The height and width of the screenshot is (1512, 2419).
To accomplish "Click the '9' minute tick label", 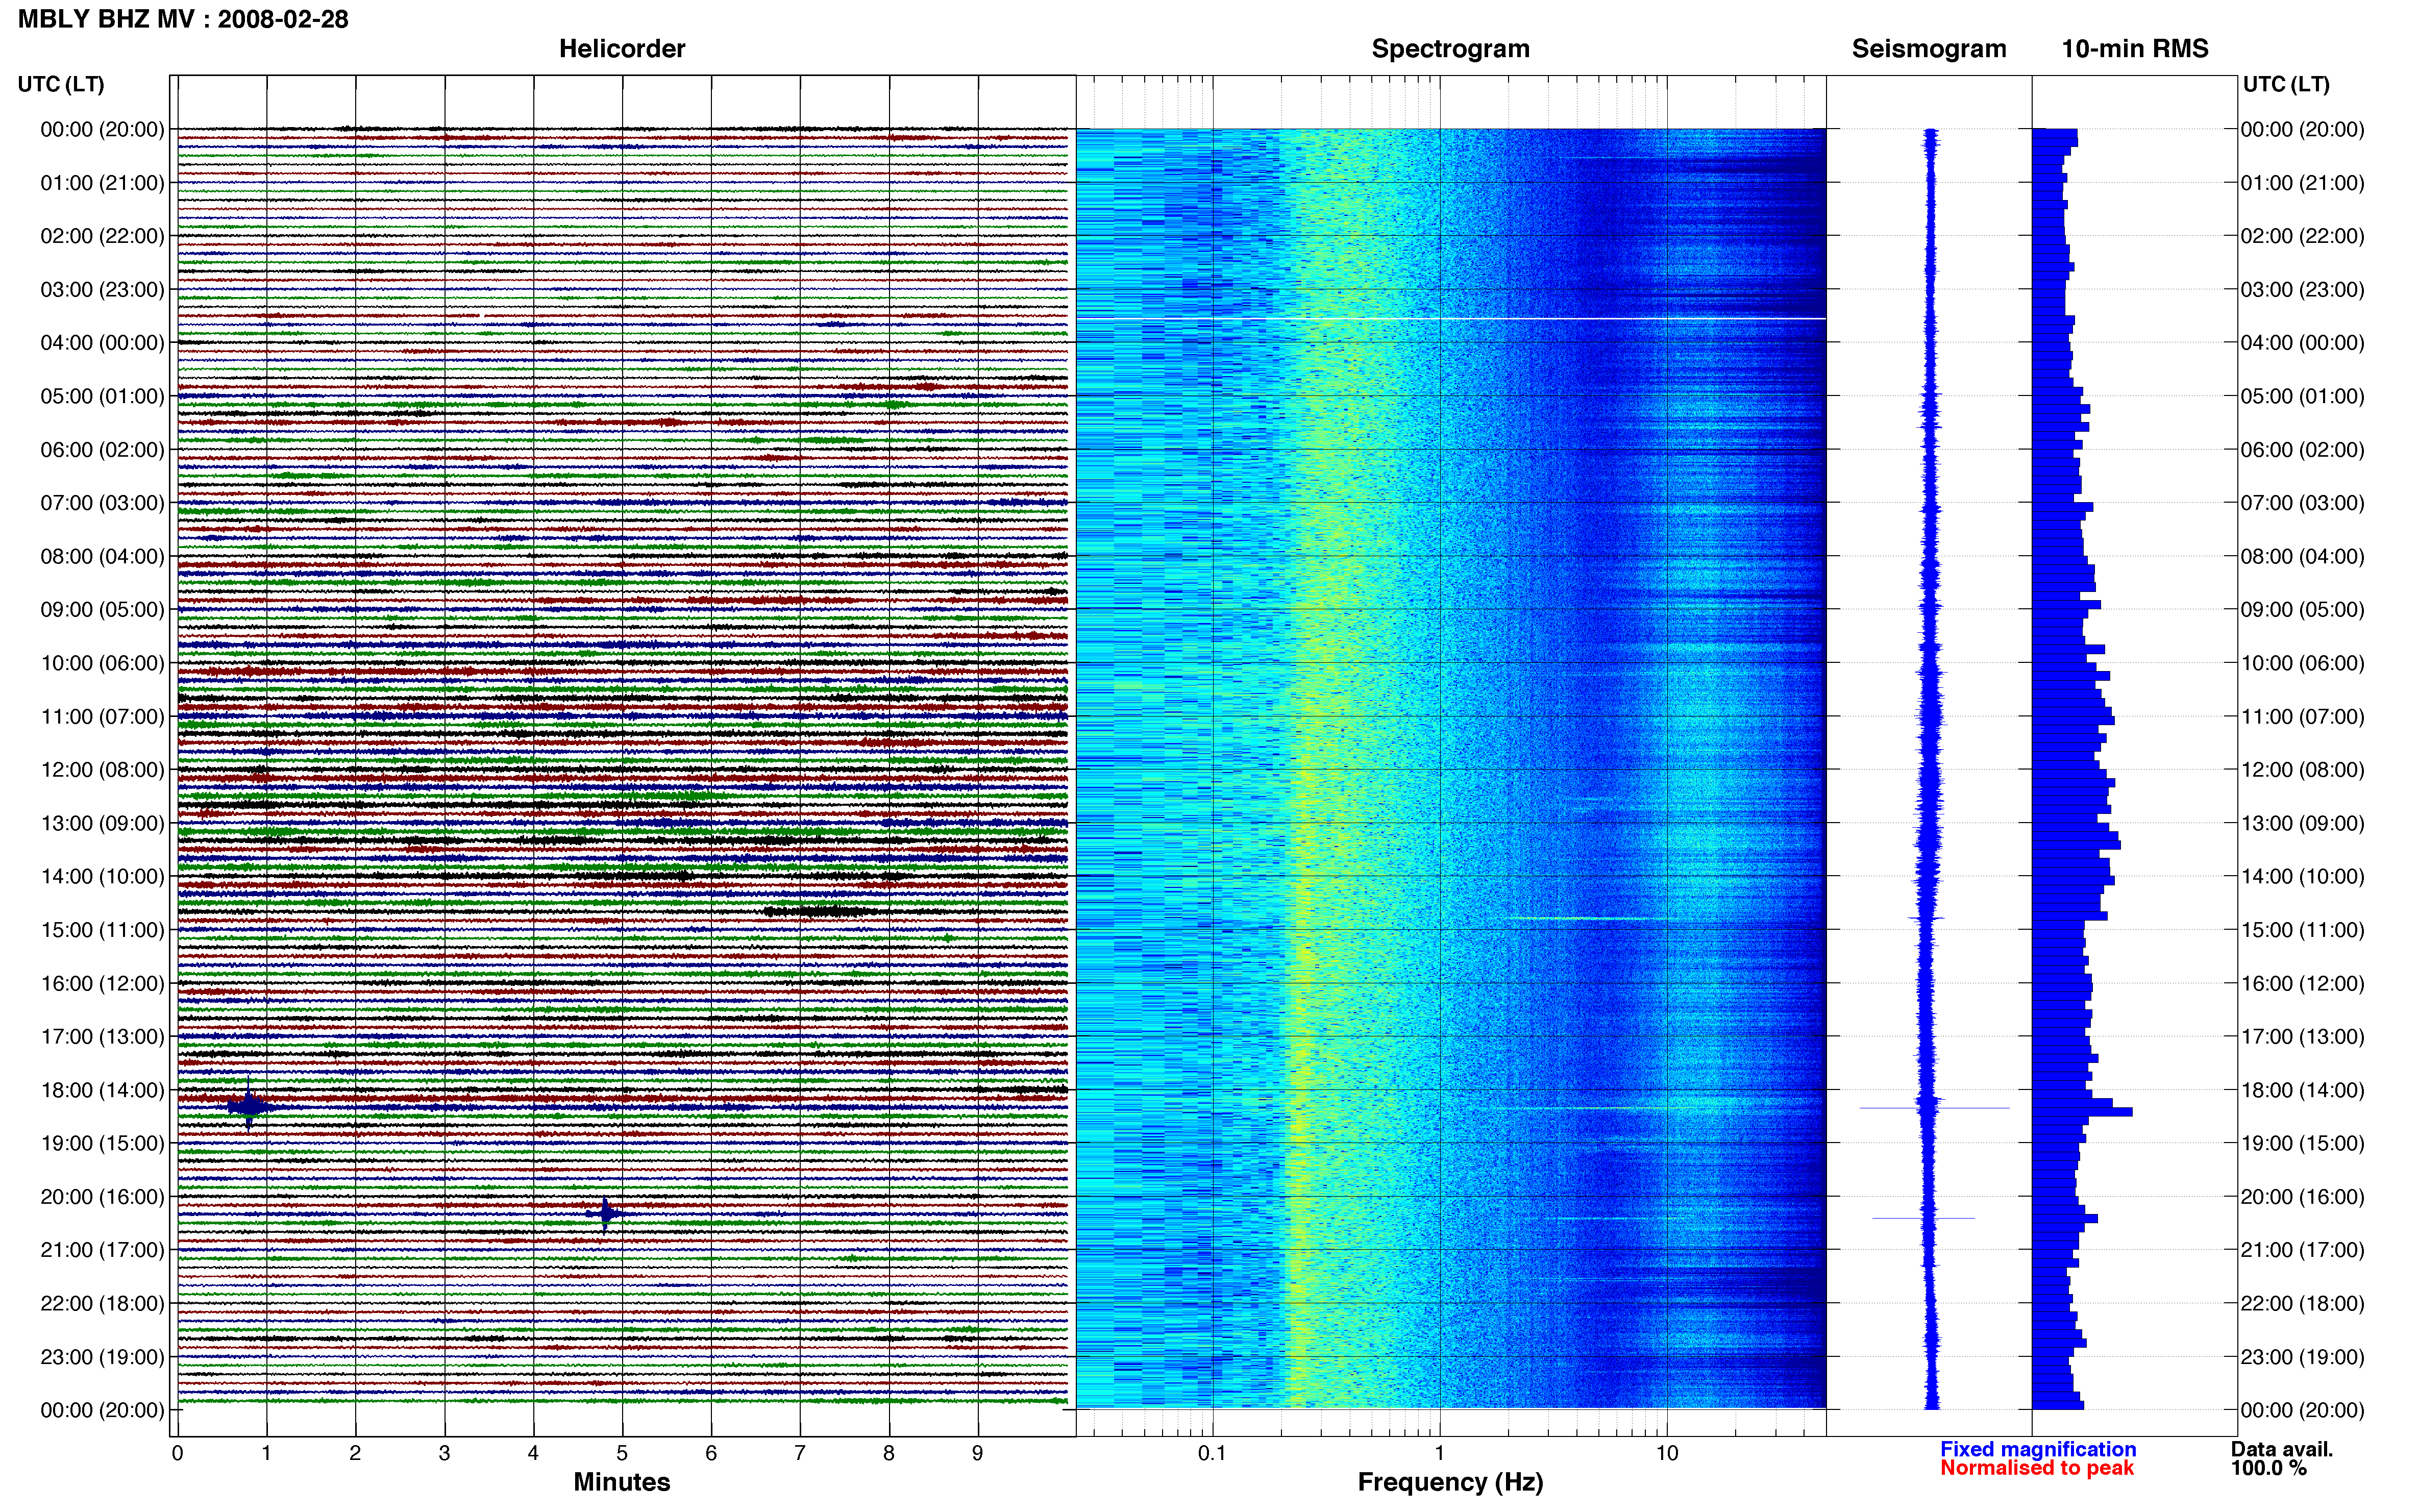I will (x=978, y=1453).
